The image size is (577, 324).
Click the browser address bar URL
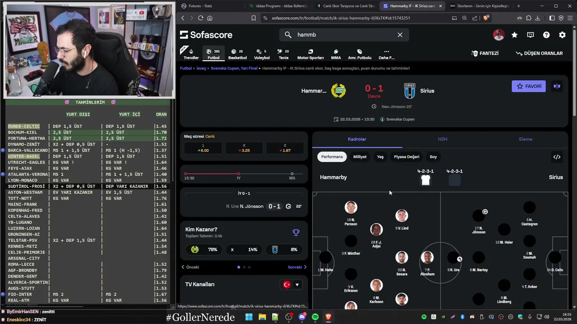pyautogui.click(x=341, y=18)
